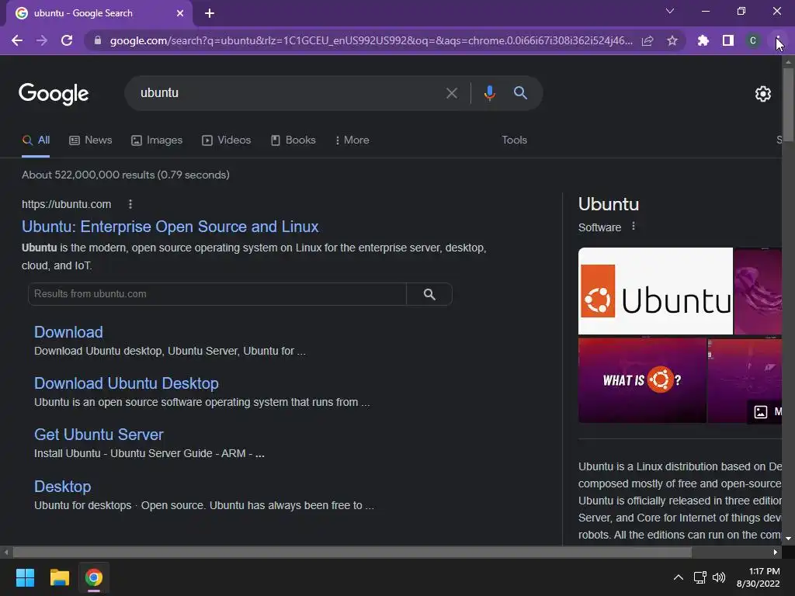Screen dimensions: 795x596
Task: Toggle the Chrome side panel
Action: tap(728, 40)
